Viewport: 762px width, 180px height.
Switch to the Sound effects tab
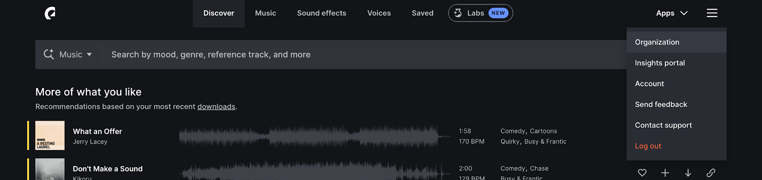tap(321, 13)
